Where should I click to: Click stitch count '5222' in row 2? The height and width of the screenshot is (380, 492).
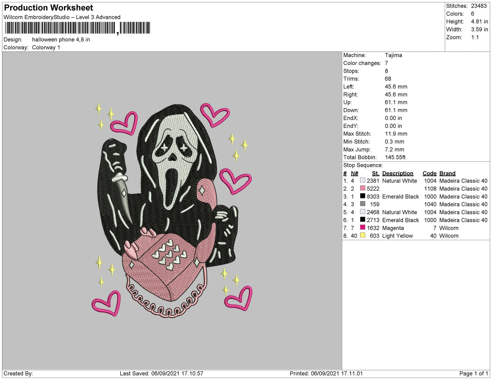(x=373, y=188)
